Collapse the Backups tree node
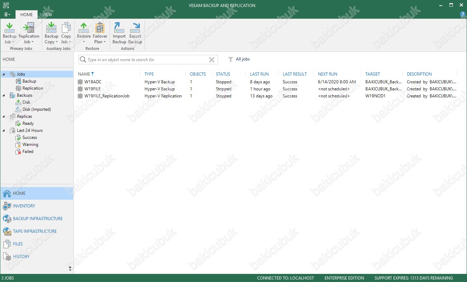 pos(4,95)
